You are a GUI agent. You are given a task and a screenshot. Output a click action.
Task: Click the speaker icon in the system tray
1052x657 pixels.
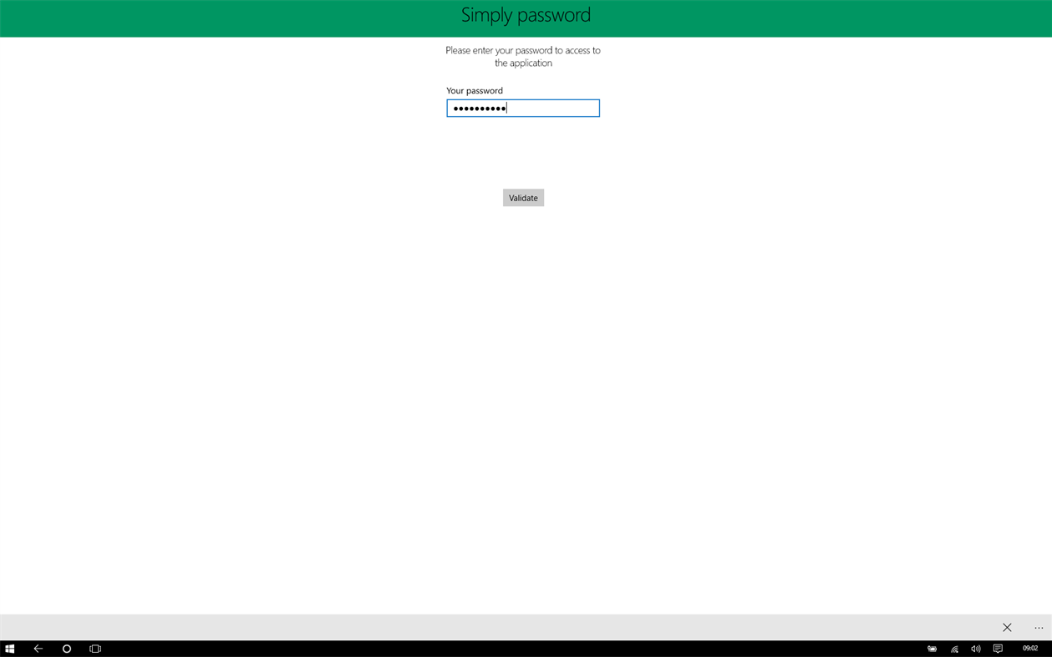pyautogui.click(x=975, y=648)
